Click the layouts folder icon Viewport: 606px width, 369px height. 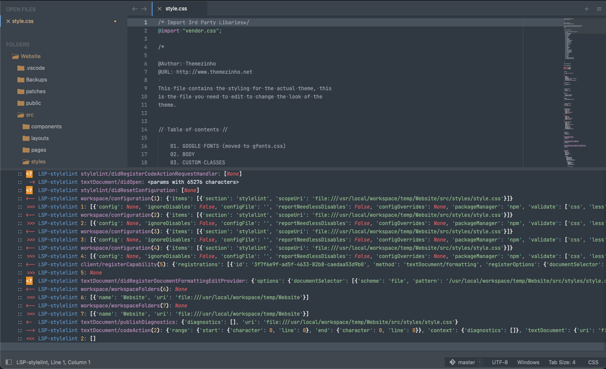tap(26, 138)
